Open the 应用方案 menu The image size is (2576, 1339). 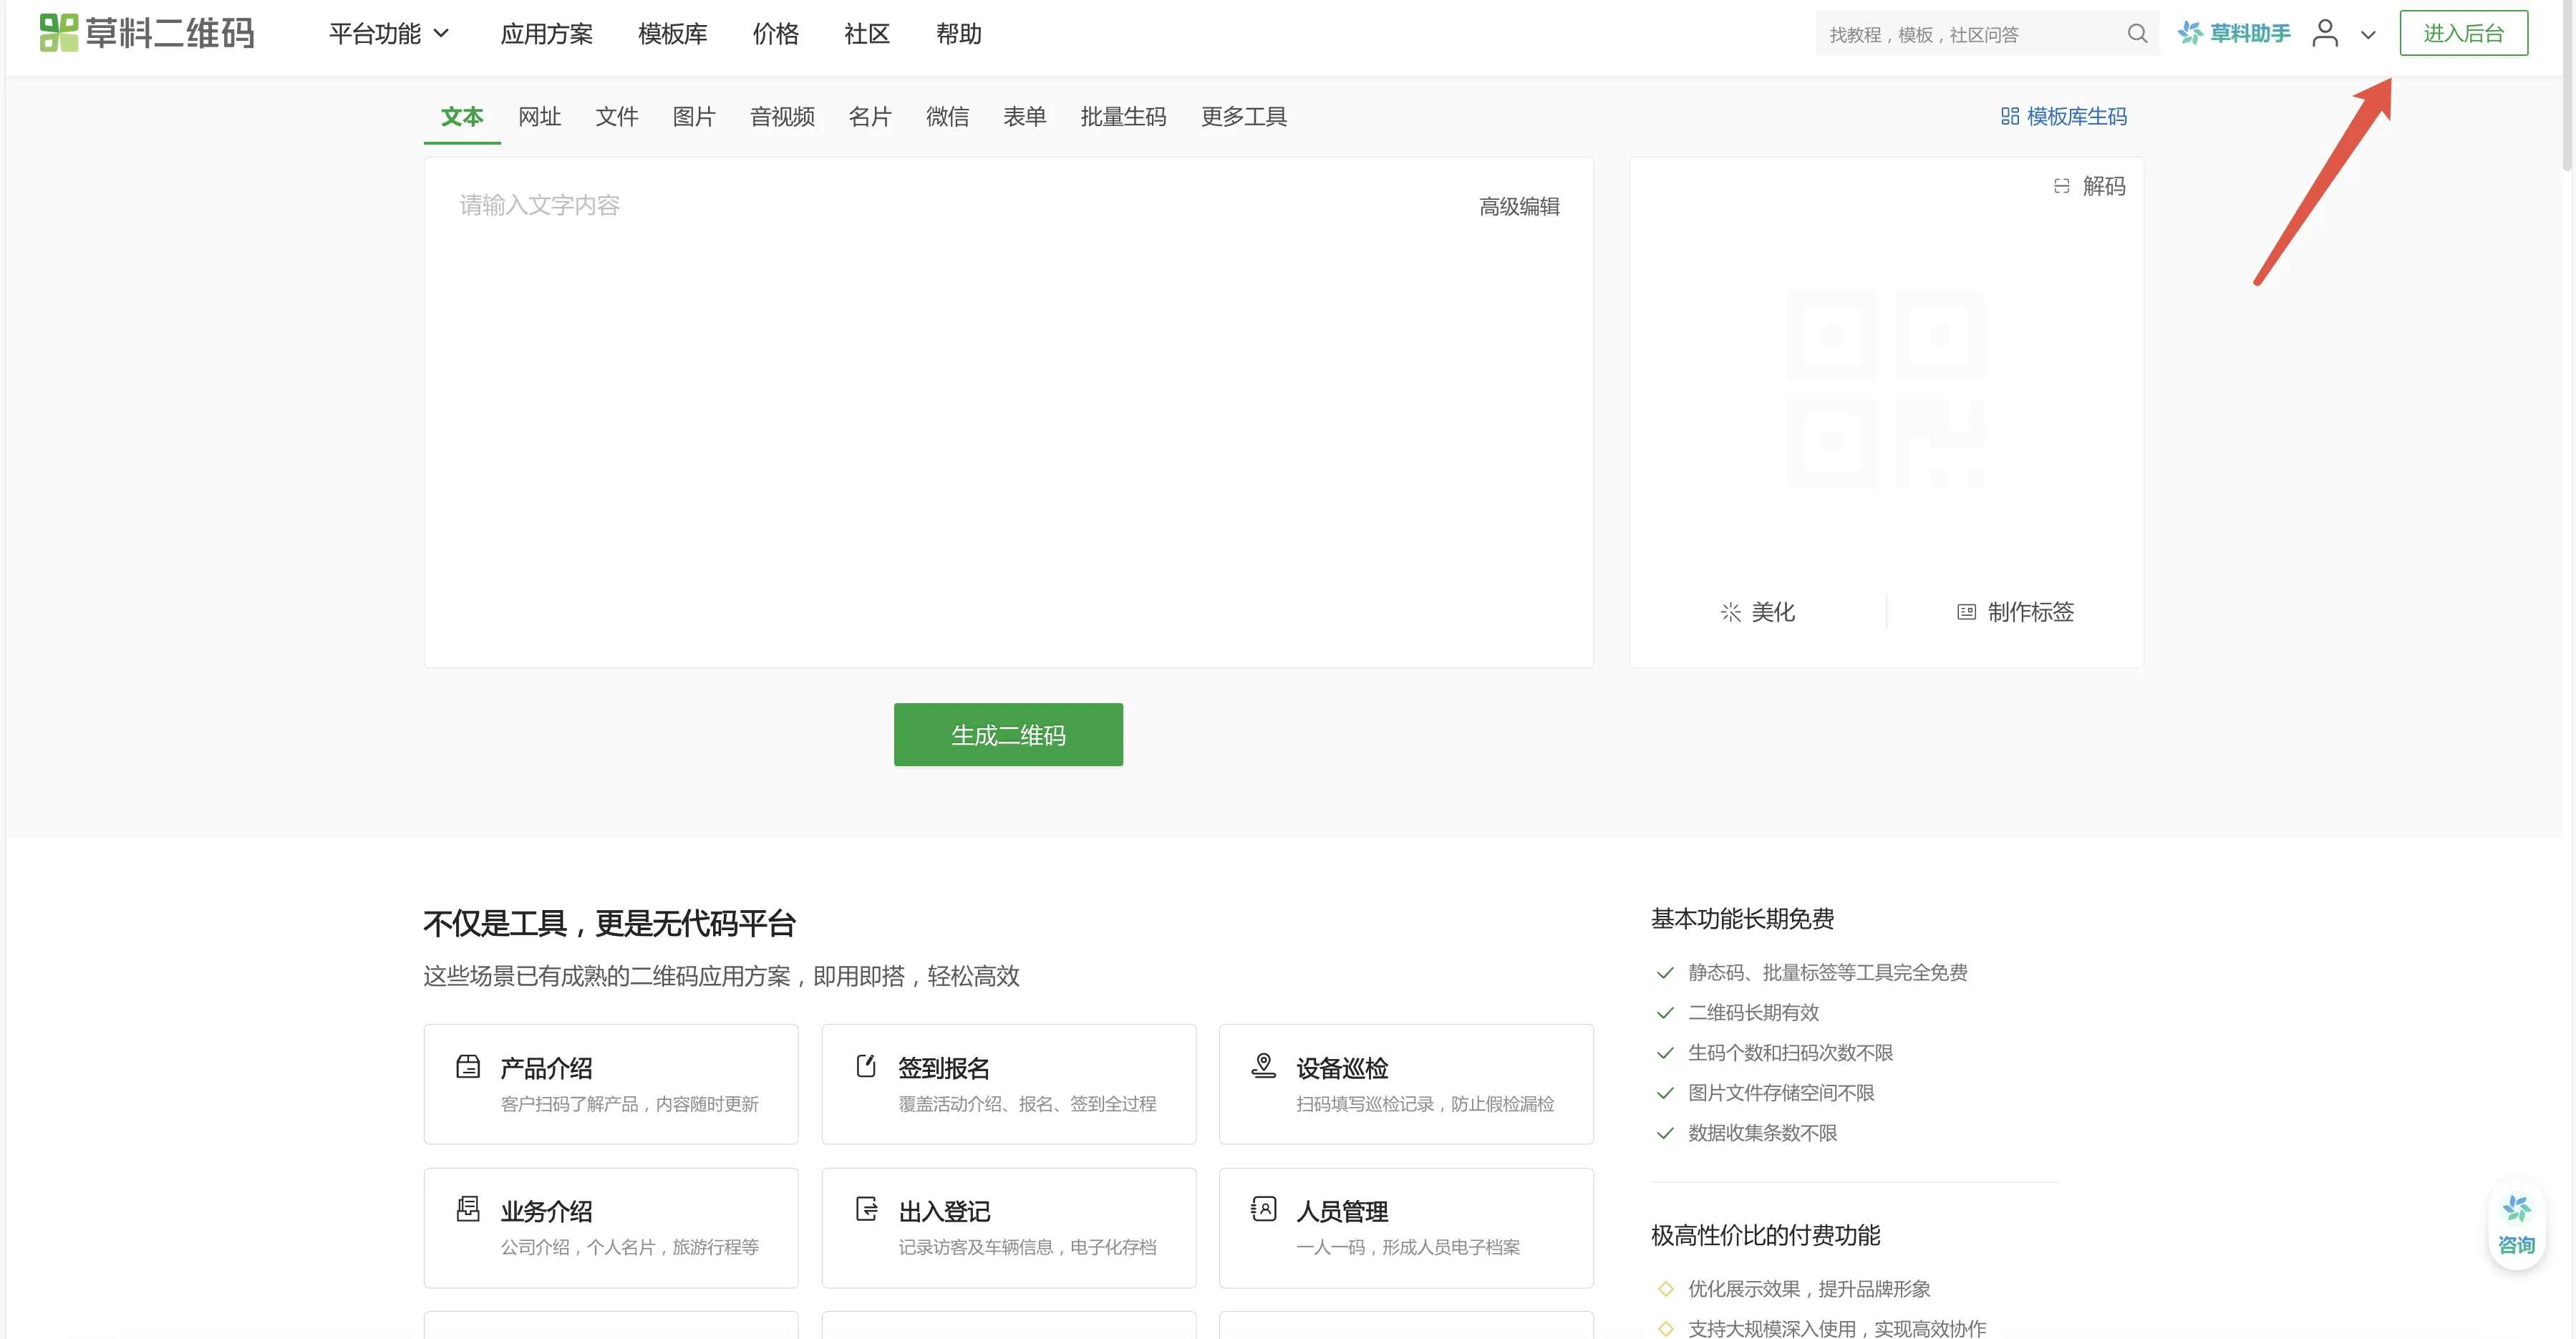click(546, 34)
